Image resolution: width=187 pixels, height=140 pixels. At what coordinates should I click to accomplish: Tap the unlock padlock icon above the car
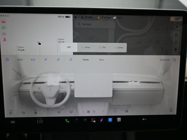coord(39,43)
